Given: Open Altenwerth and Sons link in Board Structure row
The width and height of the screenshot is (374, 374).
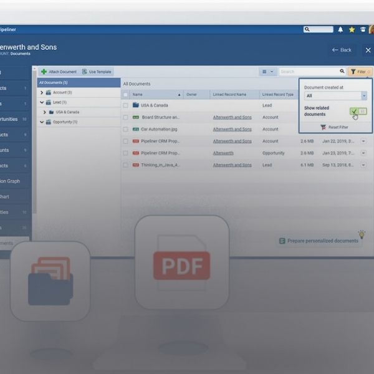Looking at the screenshot, I should [232, 117].
